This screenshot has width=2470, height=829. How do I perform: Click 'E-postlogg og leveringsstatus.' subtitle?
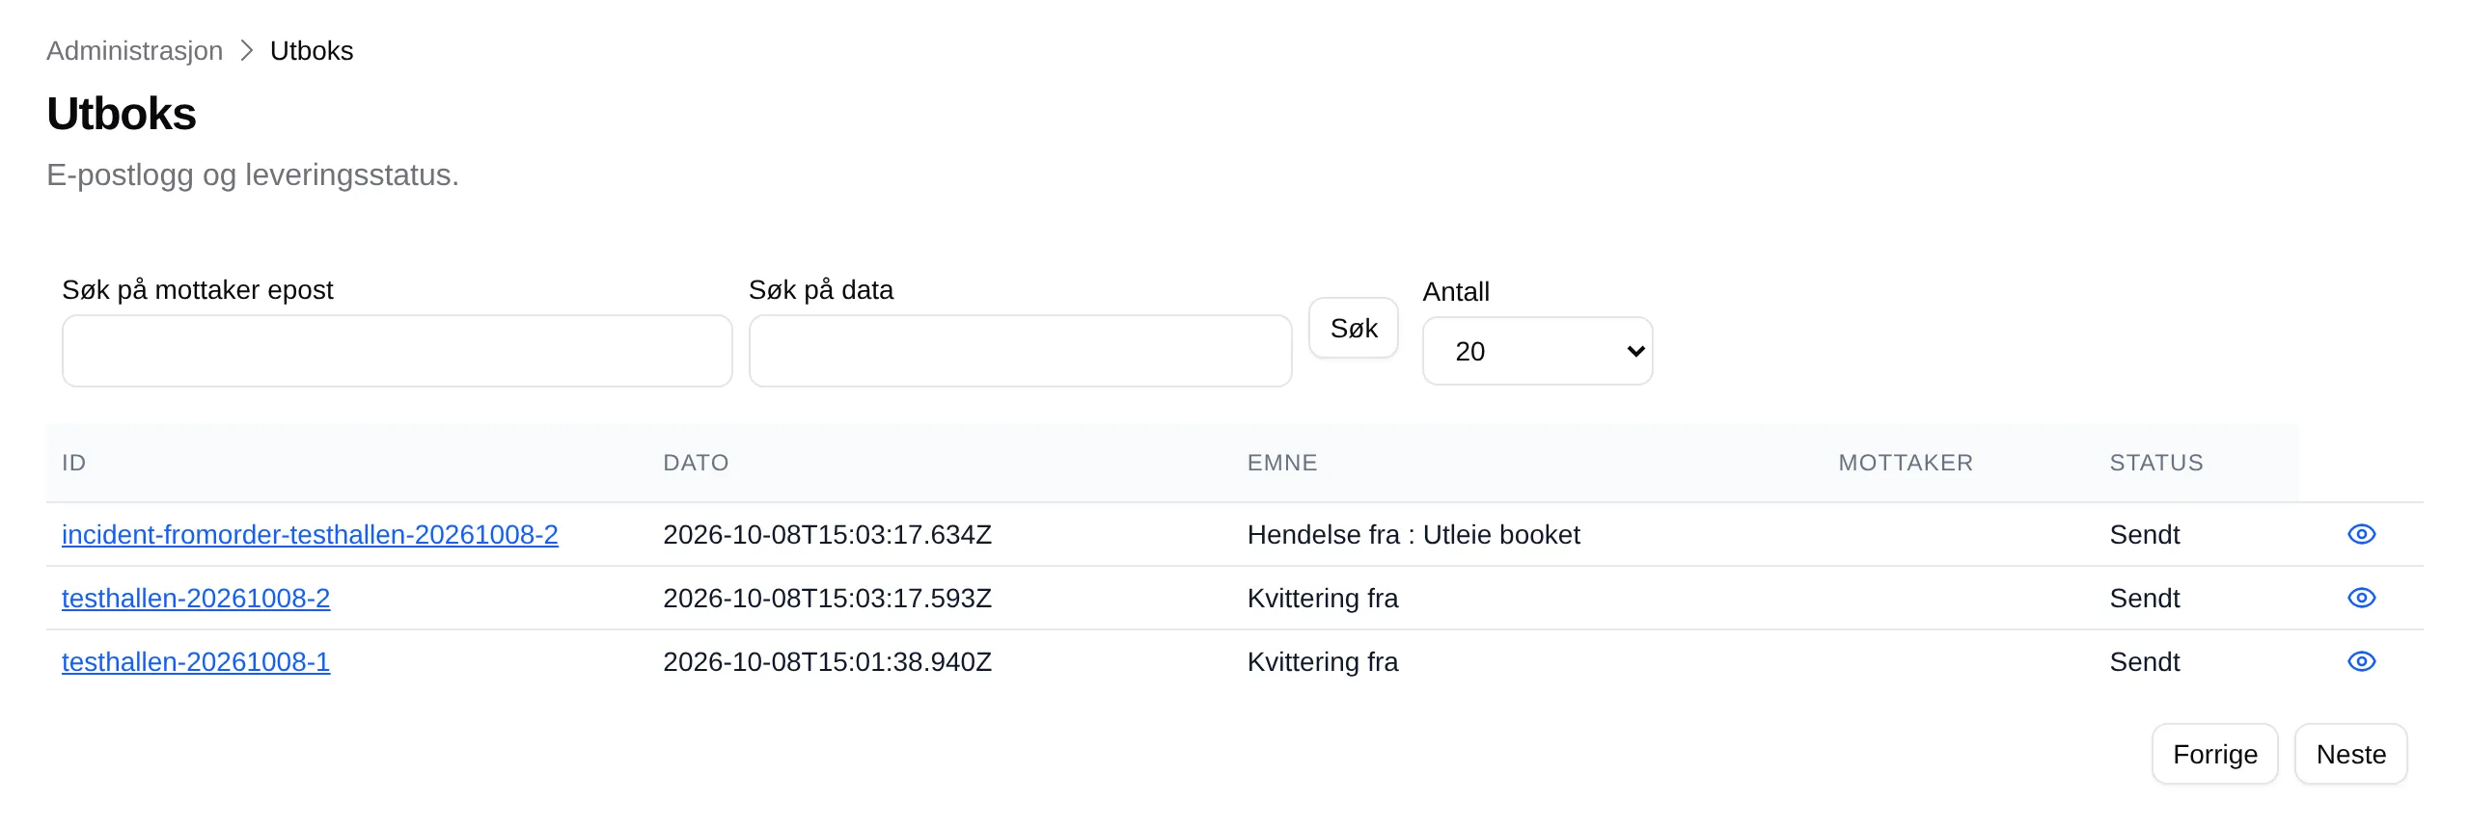(253, 174)
